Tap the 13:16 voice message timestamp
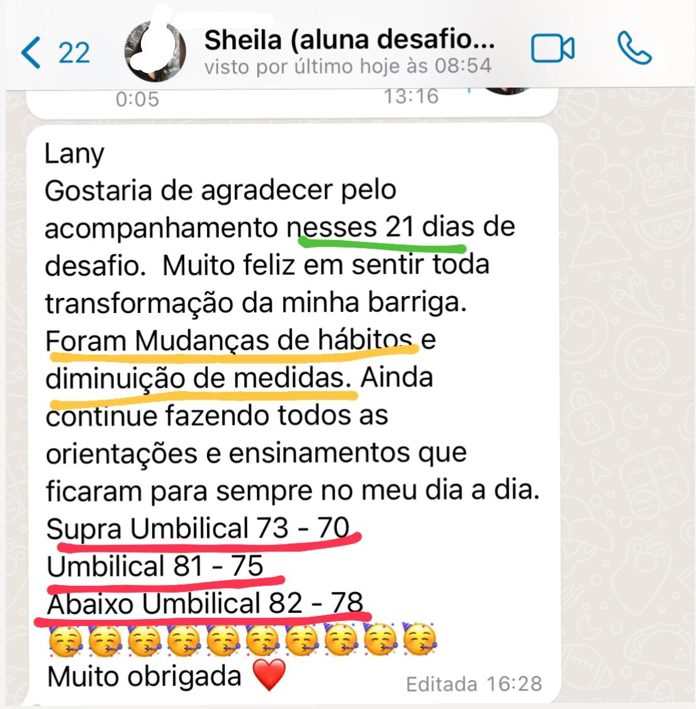Screen dimensions: 696x709 tap(411, 97)
